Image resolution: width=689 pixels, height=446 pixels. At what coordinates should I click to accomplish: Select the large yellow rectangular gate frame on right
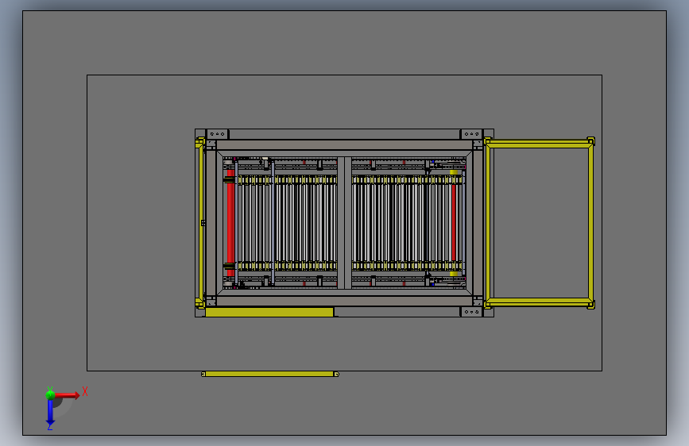(539, 223)
